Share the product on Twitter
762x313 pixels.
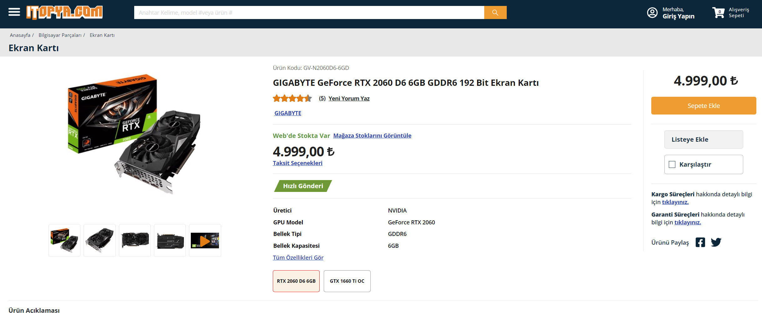click(x=716, y=242)
